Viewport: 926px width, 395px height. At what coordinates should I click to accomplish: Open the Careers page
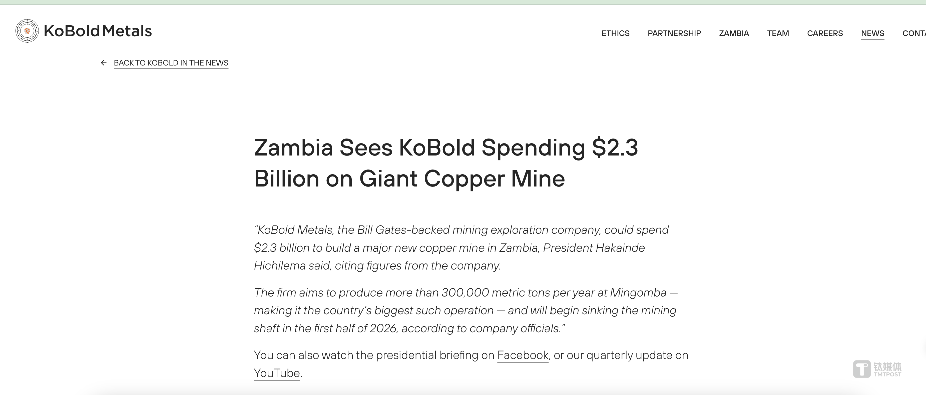click(825, 33)
